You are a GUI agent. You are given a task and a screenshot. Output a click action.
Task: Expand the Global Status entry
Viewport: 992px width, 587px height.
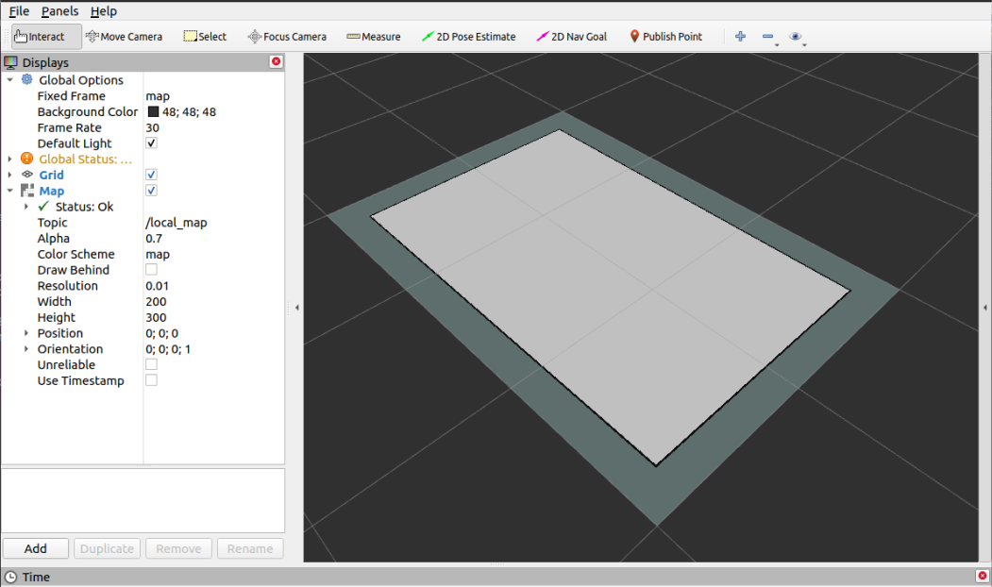pos(10,159)
